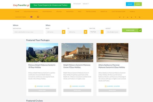Expand the English language dropdown
Screen dimensions: 153x102
pos(86,4)
